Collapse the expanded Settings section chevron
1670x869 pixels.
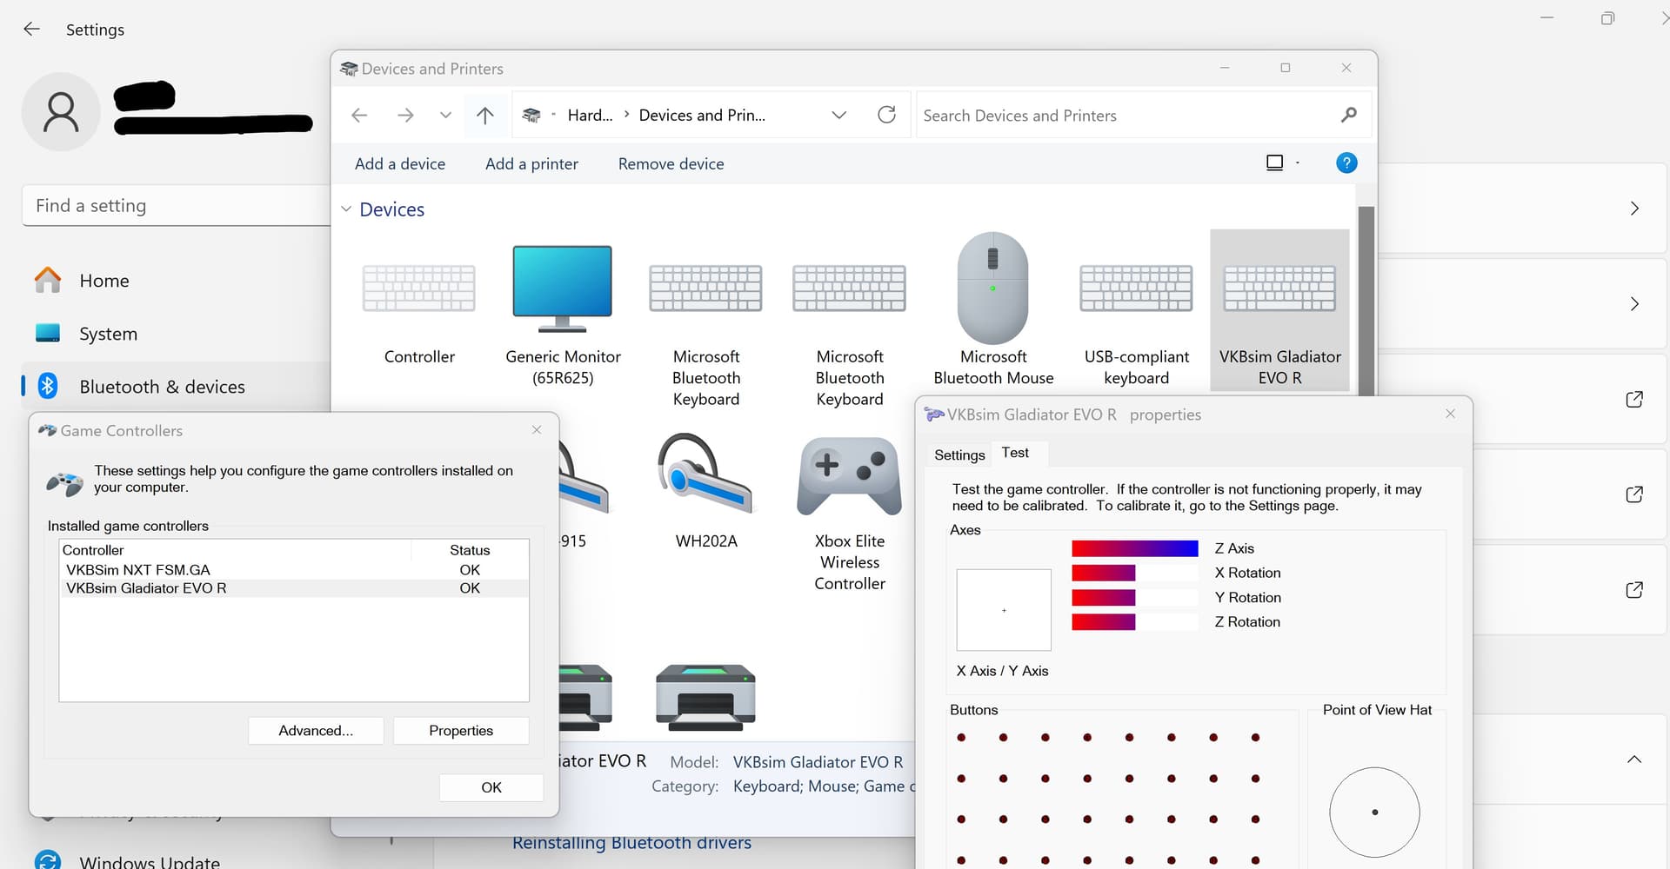pos(1634,760)
